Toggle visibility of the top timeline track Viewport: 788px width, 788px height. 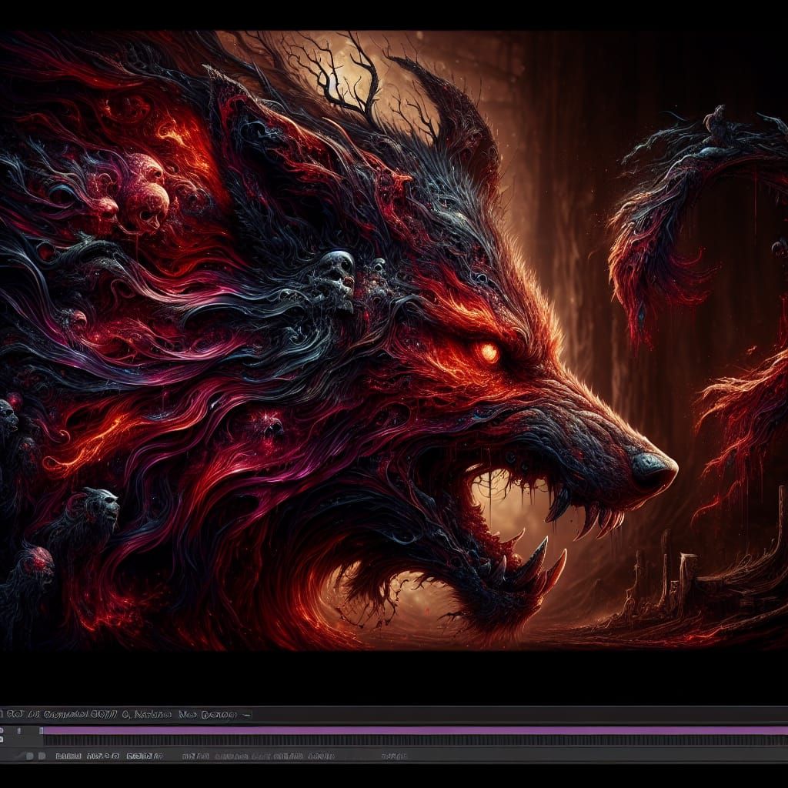click(x=3, y=730)
